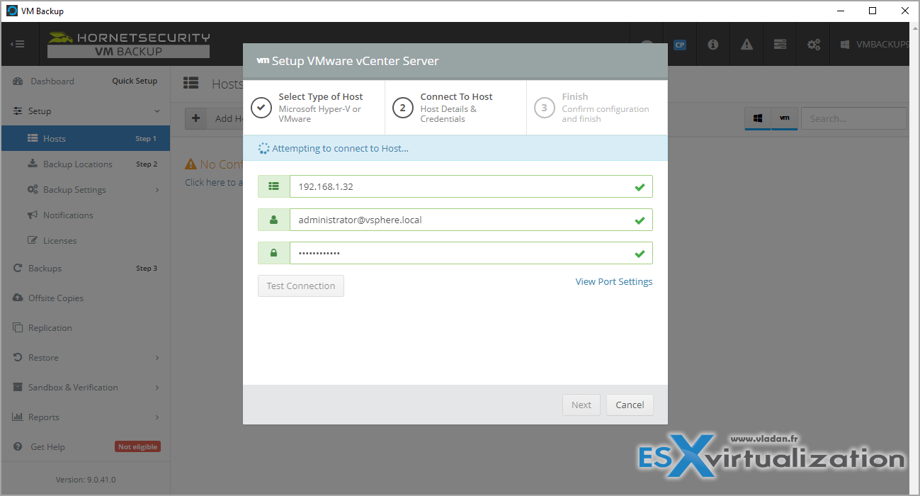Image resolution: width=920 pixels, height=496 pixels.
Task: Click the plus icon beside Add Host
Action: pos(196,118)
